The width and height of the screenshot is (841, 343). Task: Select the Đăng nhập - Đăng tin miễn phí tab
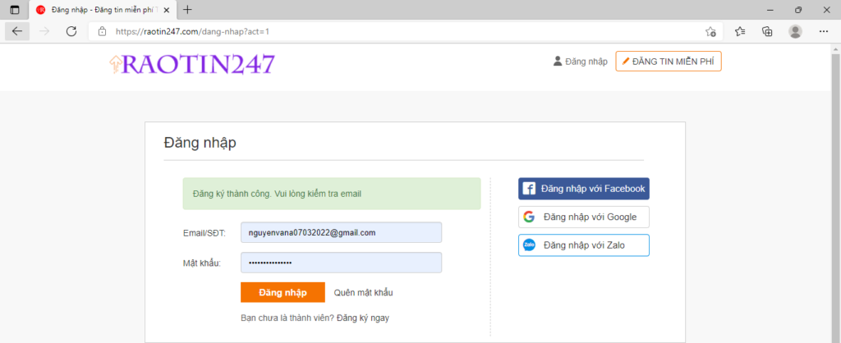point(103,10)
